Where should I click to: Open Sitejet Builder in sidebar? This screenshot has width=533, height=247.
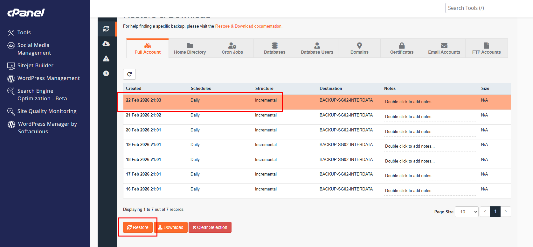click(31, 65)
